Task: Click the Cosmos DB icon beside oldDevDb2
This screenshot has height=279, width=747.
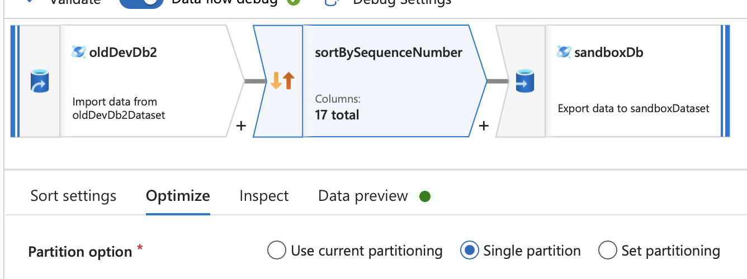Action: point(79,52)
